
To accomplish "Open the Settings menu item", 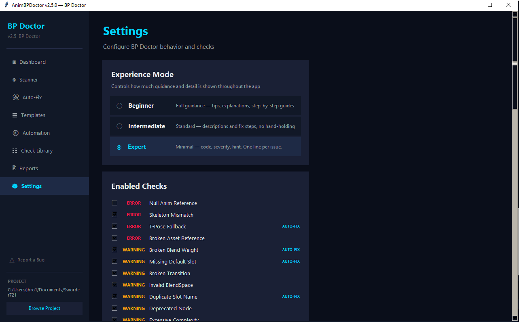I will [31, 186].
